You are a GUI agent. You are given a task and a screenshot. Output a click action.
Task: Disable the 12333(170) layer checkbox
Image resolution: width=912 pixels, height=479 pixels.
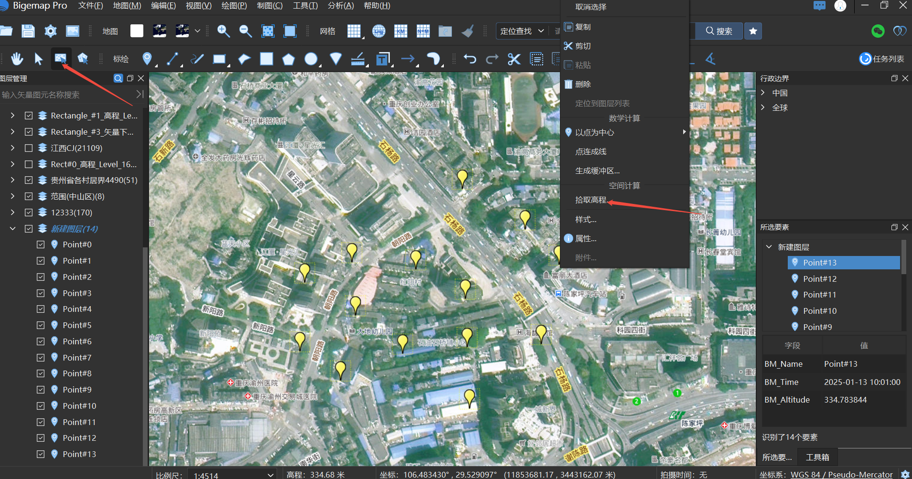click(28, 212)
